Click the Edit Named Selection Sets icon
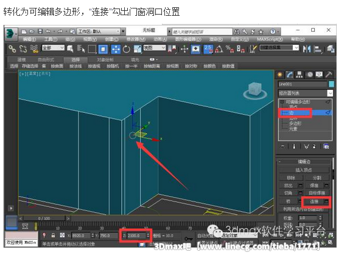 (253, 49)
